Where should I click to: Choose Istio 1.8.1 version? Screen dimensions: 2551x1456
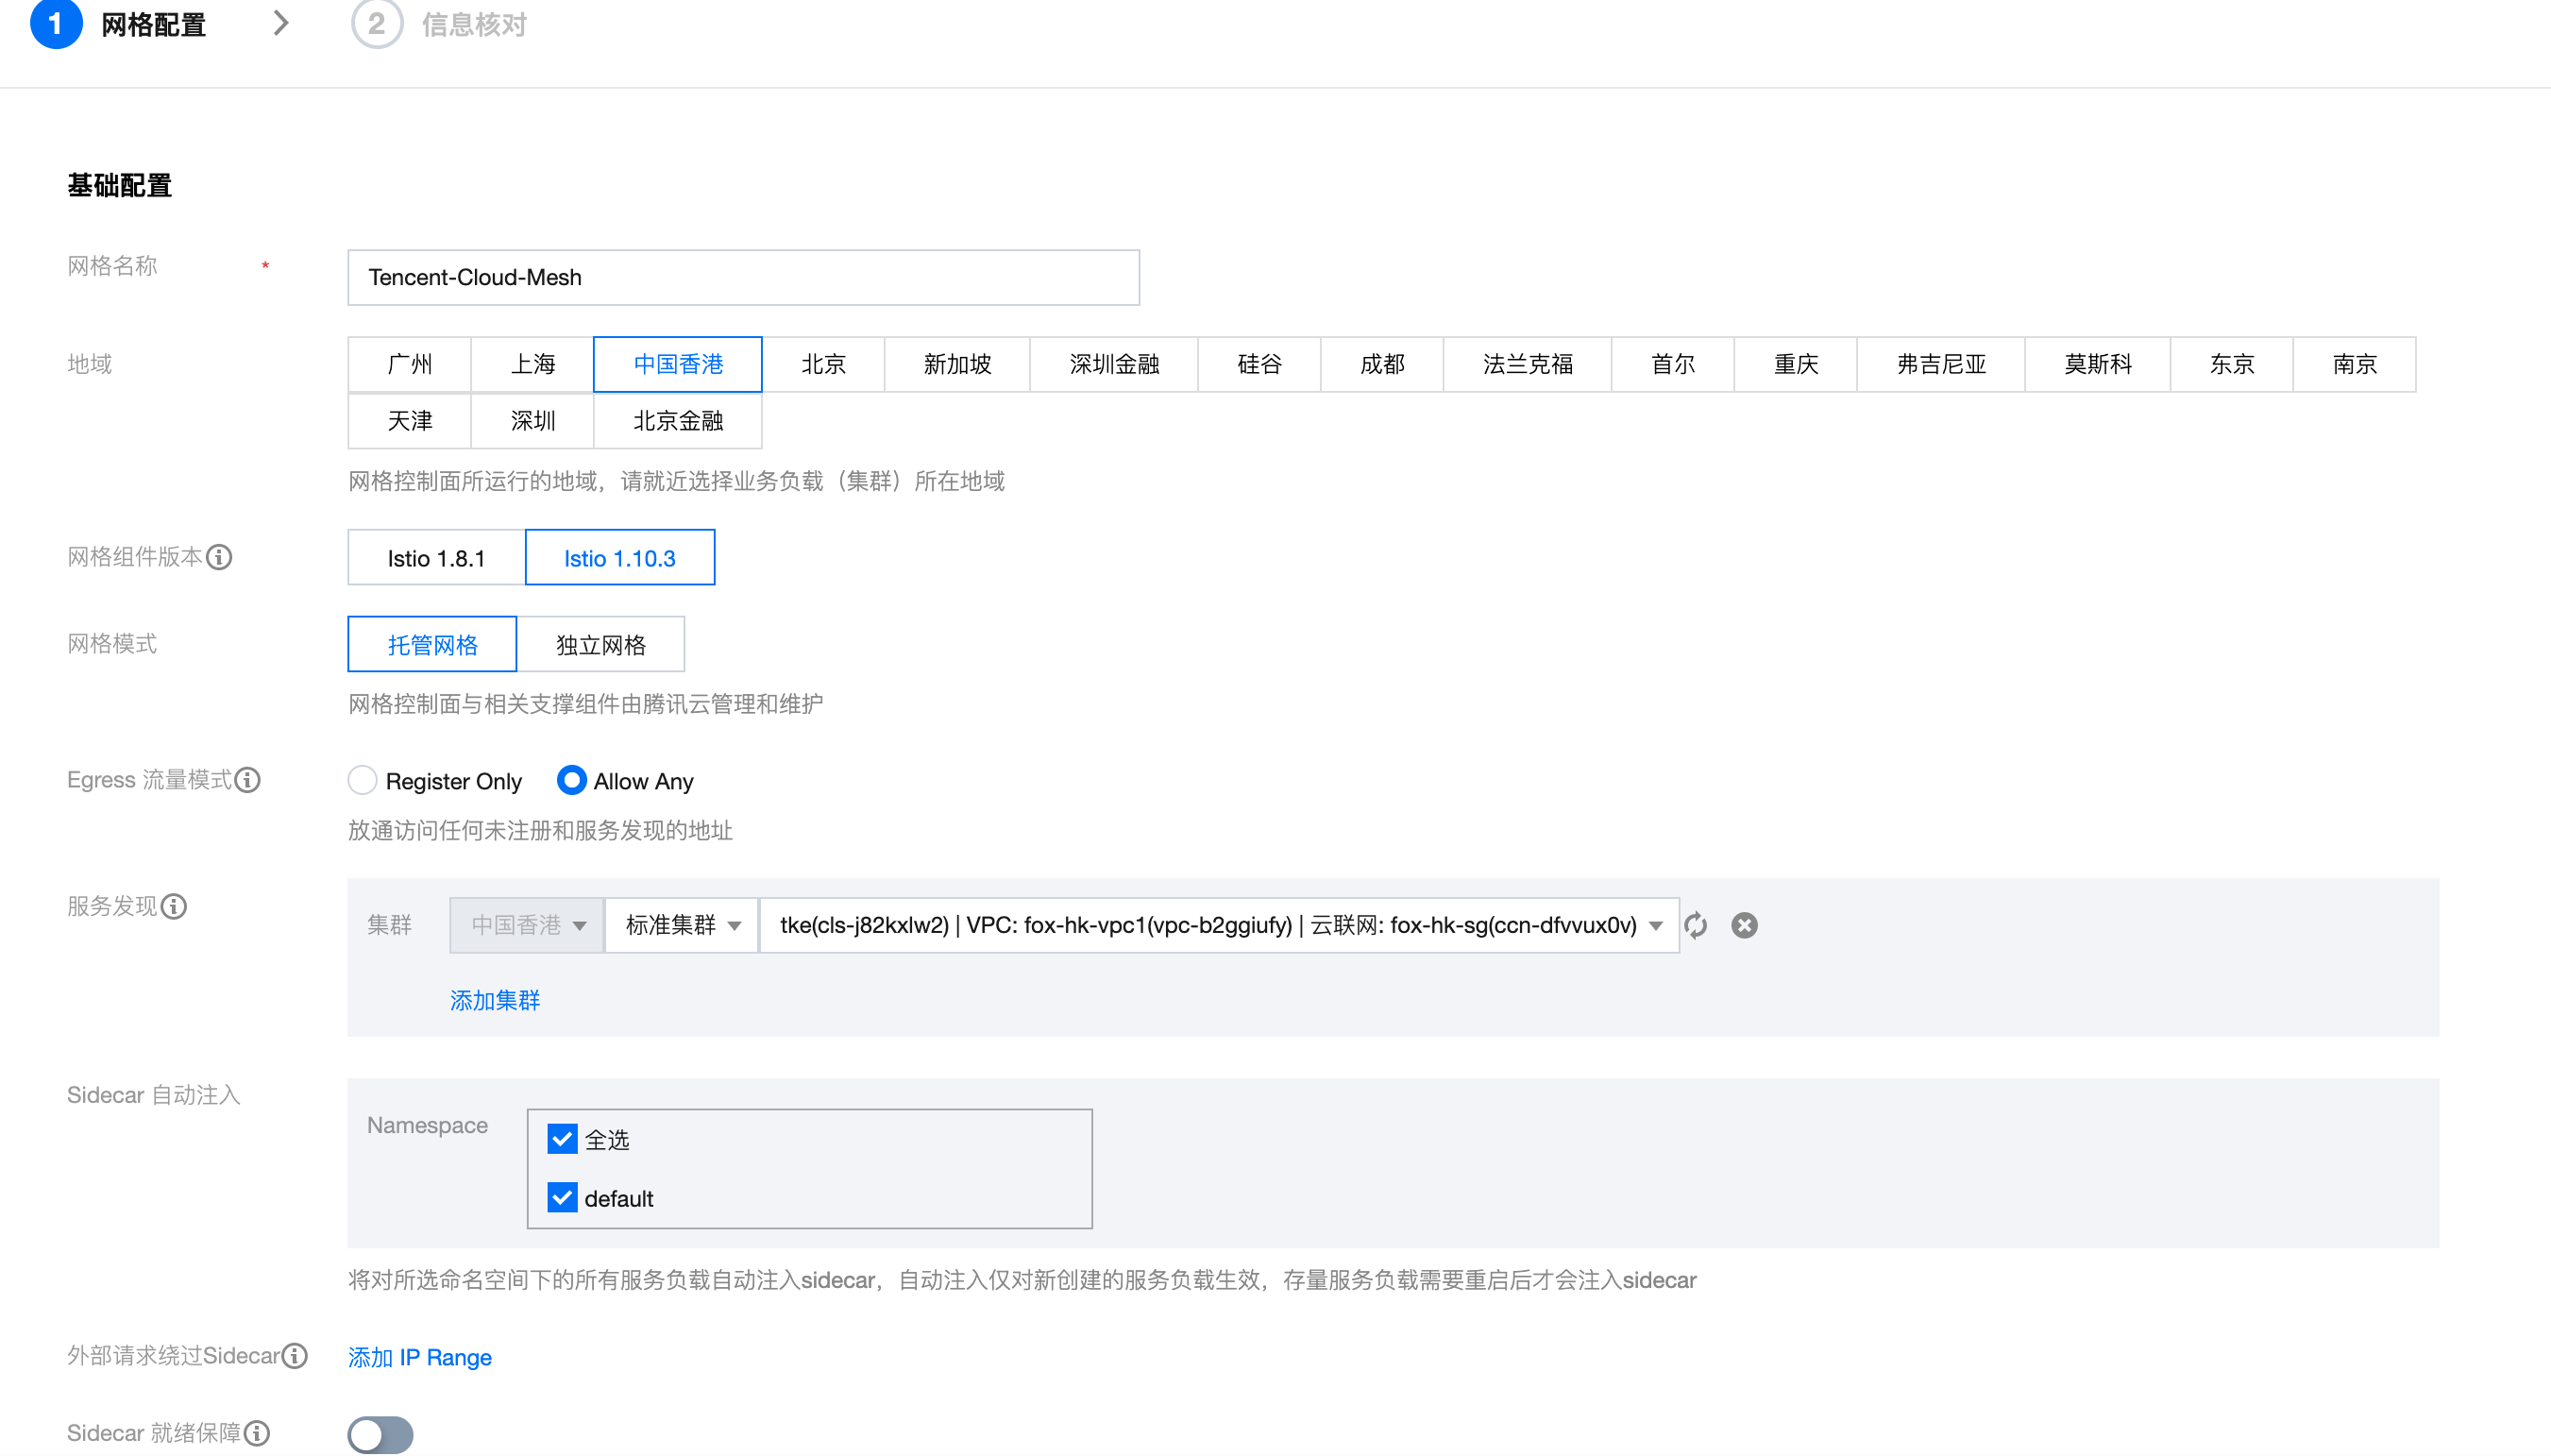coord(437,557)
